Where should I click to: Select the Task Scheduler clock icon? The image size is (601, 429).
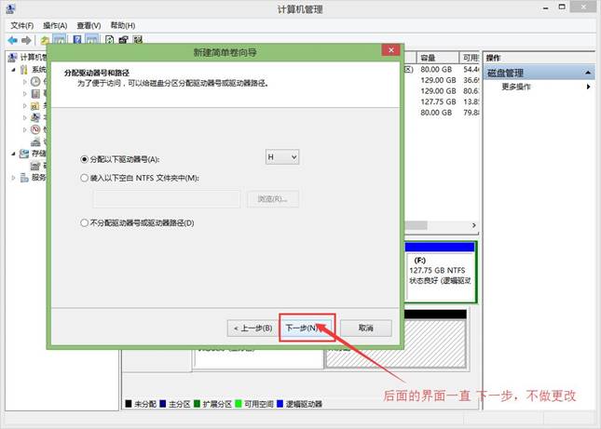click(x=35, y=82)
